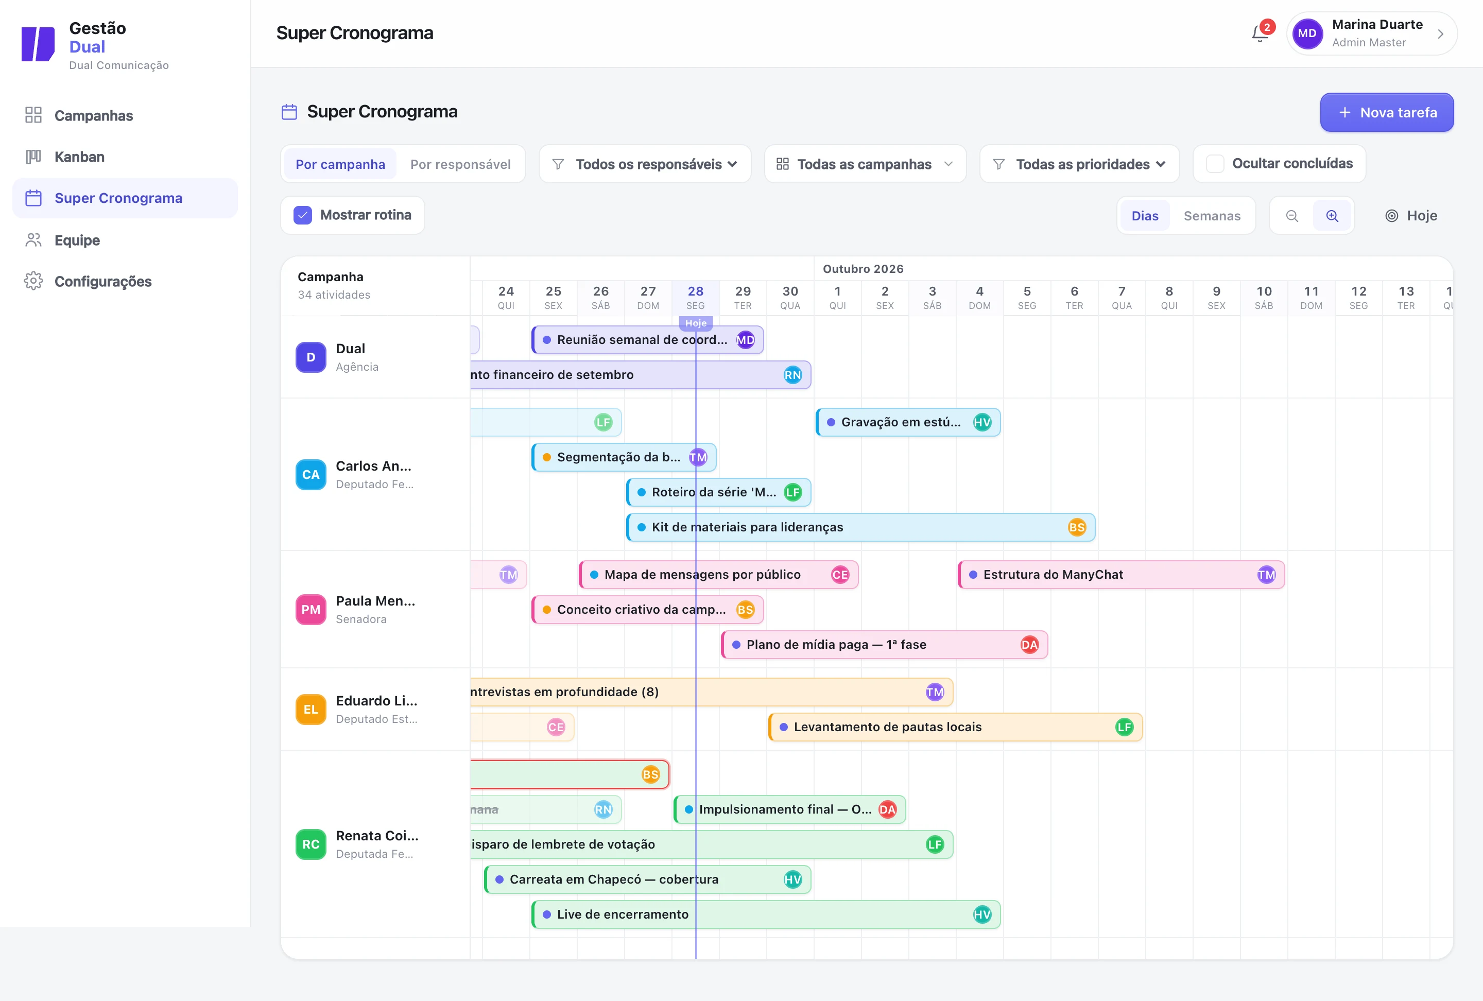Open the Todos os responsáveis dropdown
Screen dimensions: 1483x1001
click(645, 164)
